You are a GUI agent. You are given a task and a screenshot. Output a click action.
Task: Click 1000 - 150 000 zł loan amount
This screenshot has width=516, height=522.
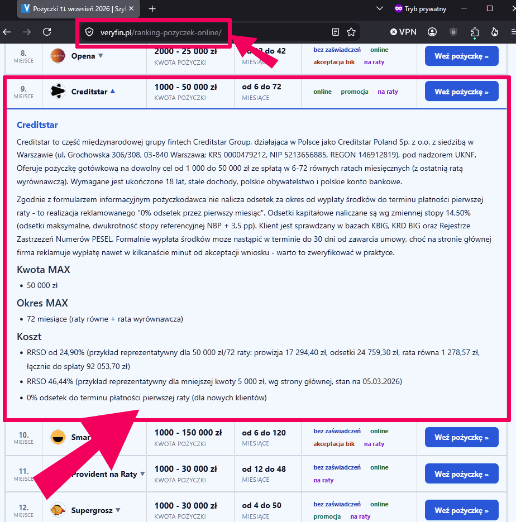(188, 433)
